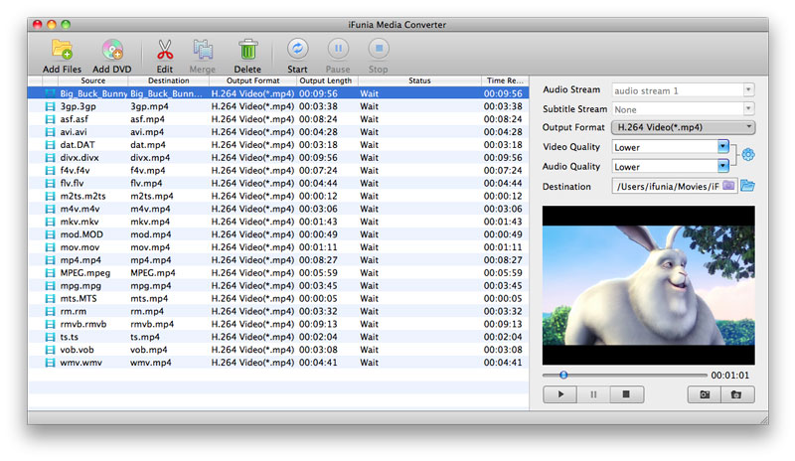Expand the Output Format dropdown
The image size is (795, 461).
(x=683, y=127)
